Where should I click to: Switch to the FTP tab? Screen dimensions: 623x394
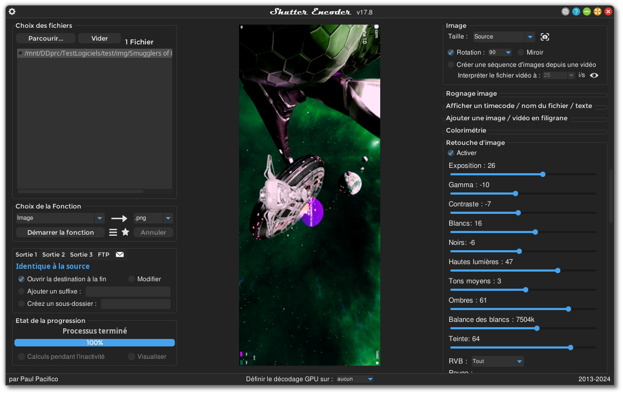click(103, 254)
